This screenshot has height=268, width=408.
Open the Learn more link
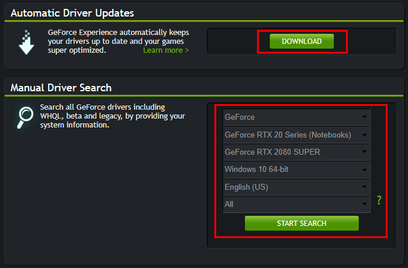point(166,50)
